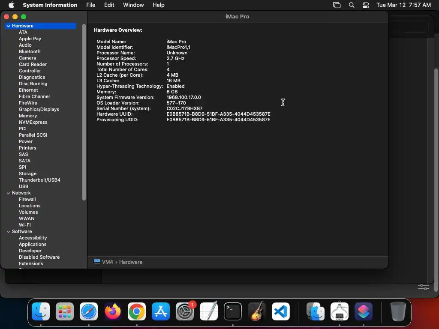Select Graphics/Displays in the sidebar
439x329 pixels.
[x=39, y=109]
